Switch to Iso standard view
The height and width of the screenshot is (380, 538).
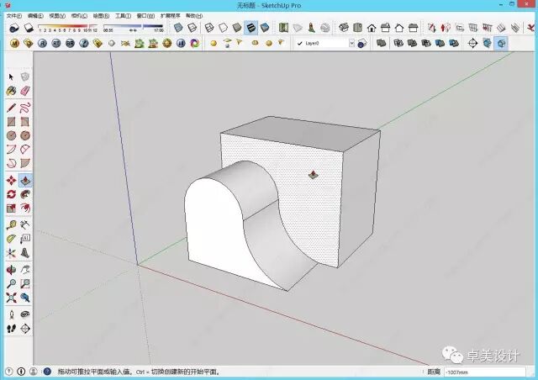coord(344,28)
